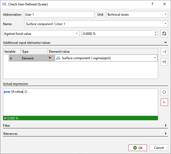Click the red arrow in row A
This screenshot has height=154, width=171.
[50, 58]
